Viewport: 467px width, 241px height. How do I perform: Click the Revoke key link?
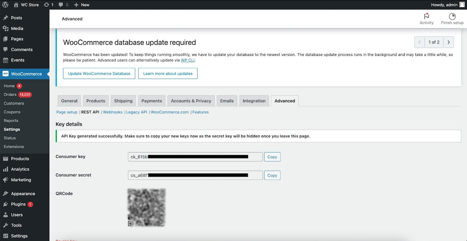(66, 240)
